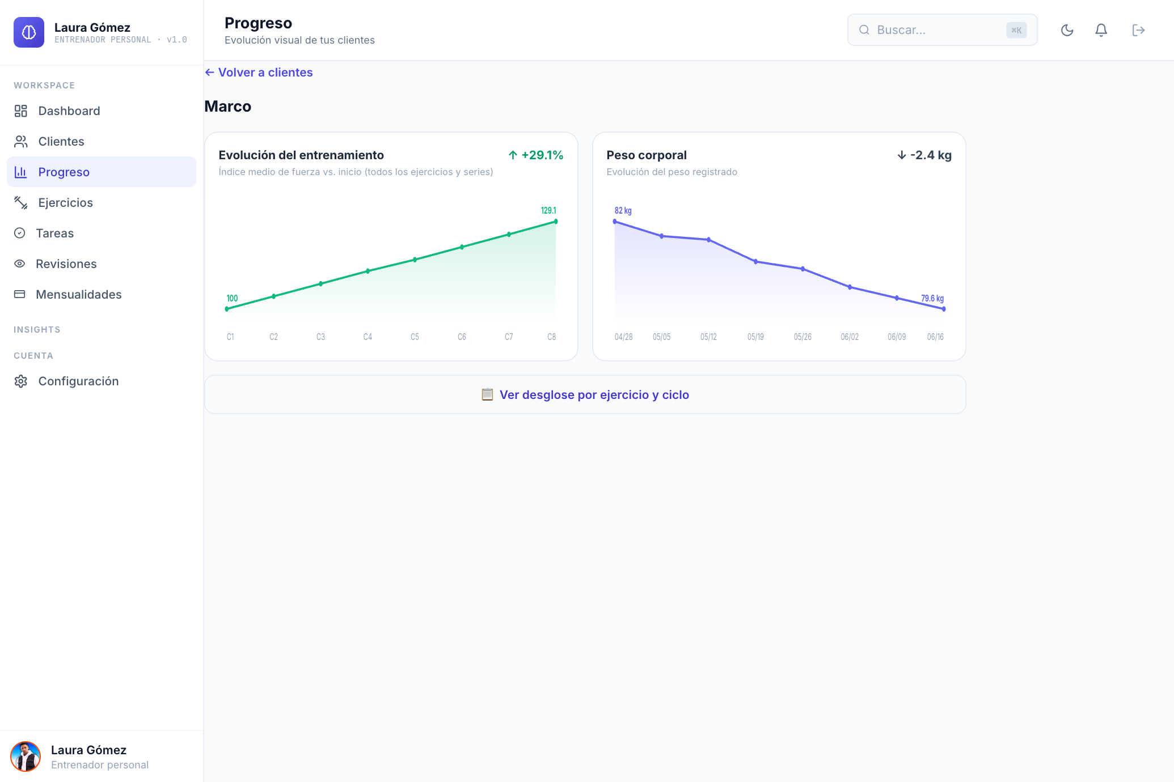The width and height of the screenshot is (1174, 782).
Task: Click the 04/28 date label
Action: (x=623, y=337)
